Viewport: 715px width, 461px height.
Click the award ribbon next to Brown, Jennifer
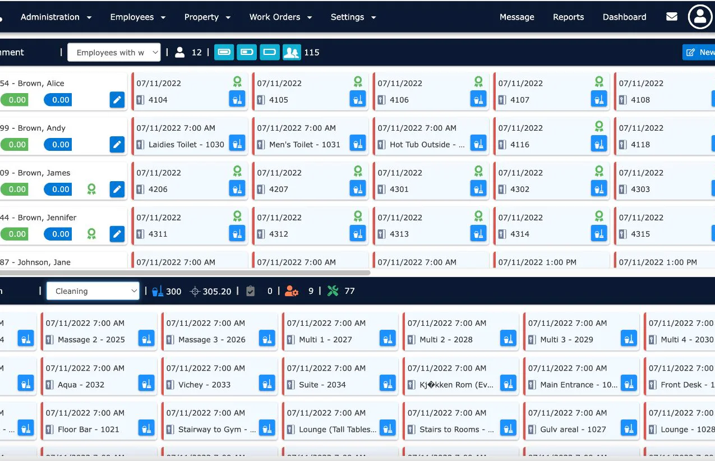point(91,234)
